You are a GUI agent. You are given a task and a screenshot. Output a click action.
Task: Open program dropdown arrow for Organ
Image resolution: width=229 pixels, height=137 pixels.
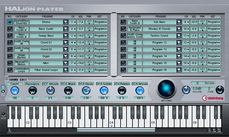point(66,56)
